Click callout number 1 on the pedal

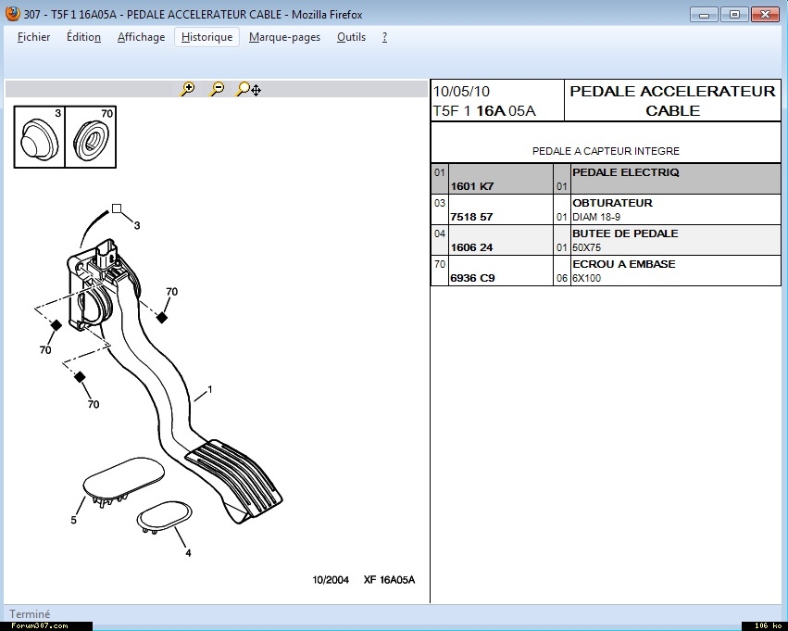[x=210, y=389]
